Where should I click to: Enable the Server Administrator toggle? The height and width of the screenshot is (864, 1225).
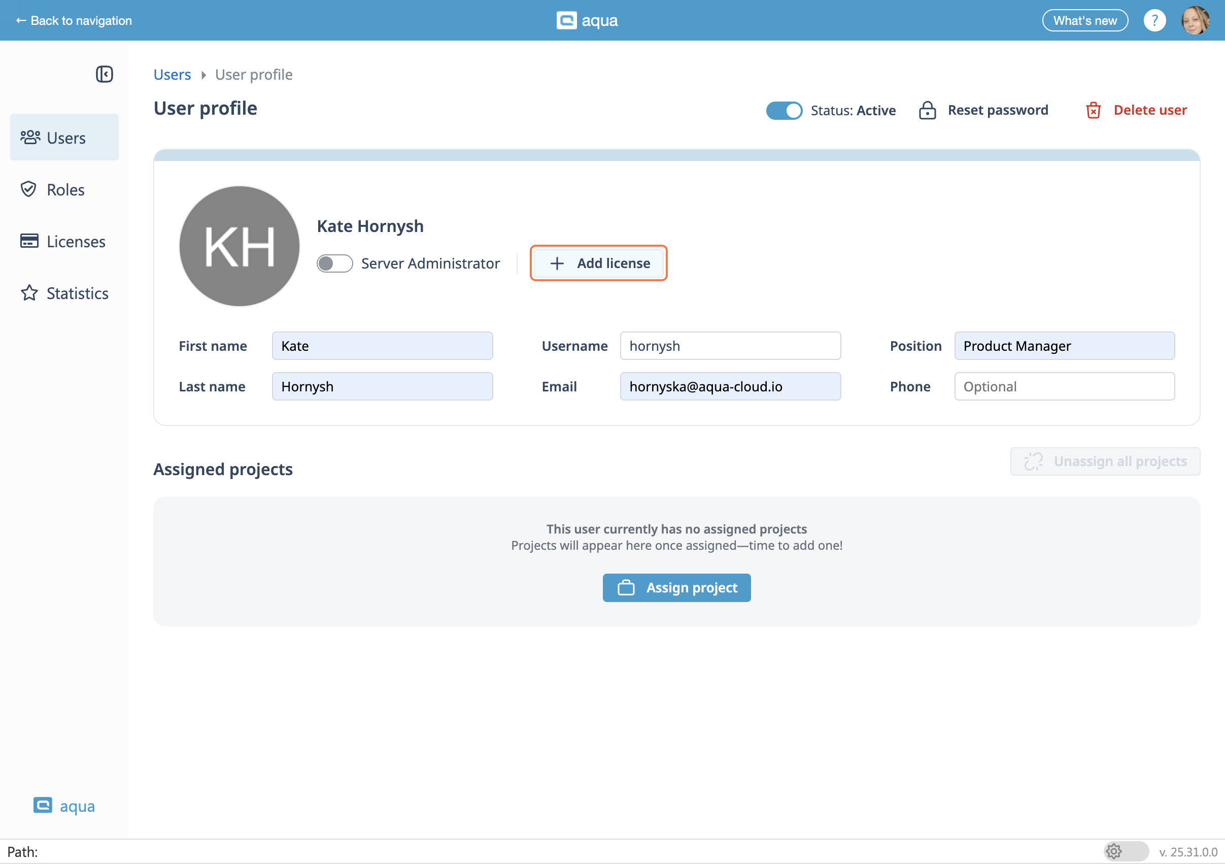[334, 263]
